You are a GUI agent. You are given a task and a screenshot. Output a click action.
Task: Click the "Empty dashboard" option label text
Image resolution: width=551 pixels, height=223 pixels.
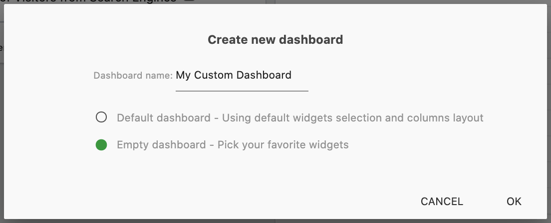click(161, 145)
